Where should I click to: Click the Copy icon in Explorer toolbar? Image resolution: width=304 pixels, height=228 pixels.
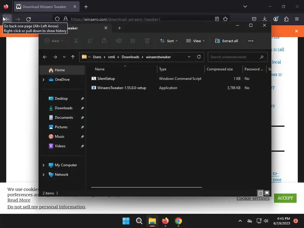coord(90,41)
